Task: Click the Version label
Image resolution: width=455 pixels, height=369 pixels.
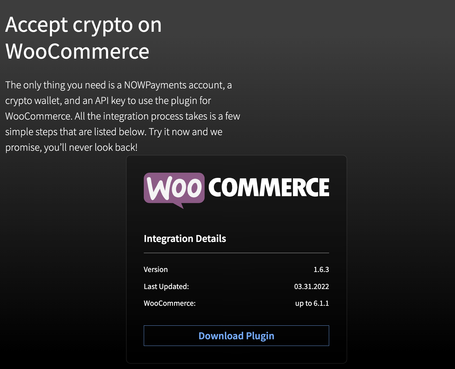Action: click(x=156, y=269)
